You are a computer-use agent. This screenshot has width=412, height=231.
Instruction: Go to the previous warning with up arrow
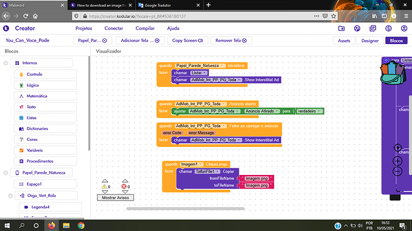tap(105, 181)
